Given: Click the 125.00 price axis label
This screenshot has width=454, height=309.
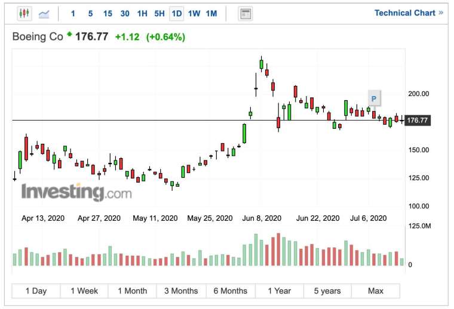Looking at the screenshot, I should tap(419, 178).
